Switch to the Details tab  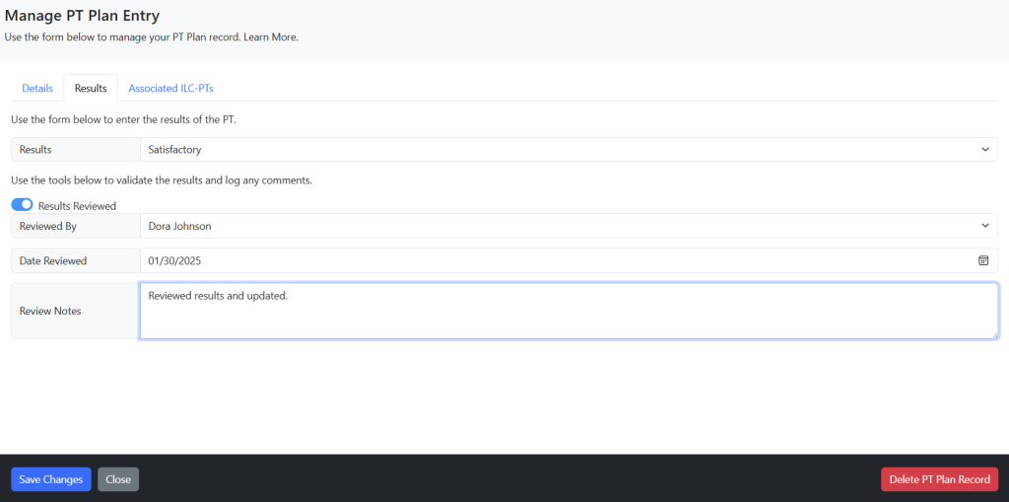(37, 89)
